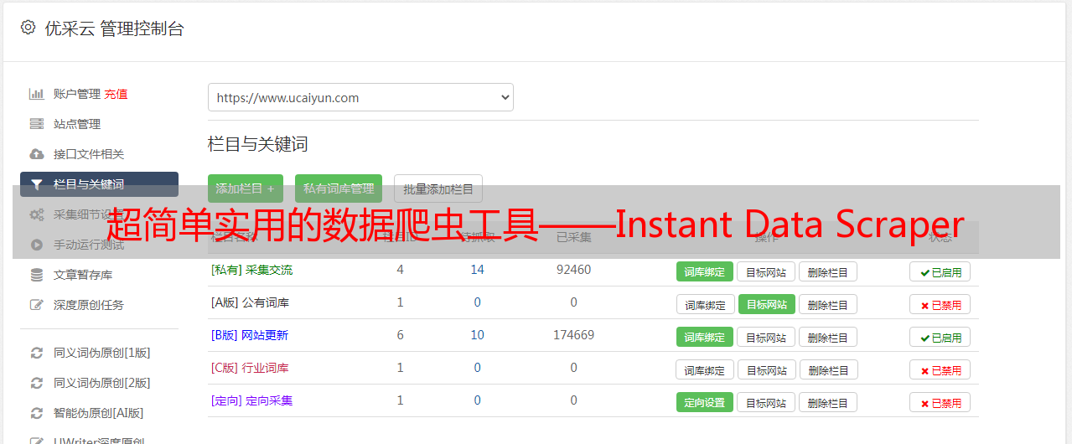The image size is (1072, 444).
Task: Click the database icon for 文章暂存库
Action: tap(36, 275)
